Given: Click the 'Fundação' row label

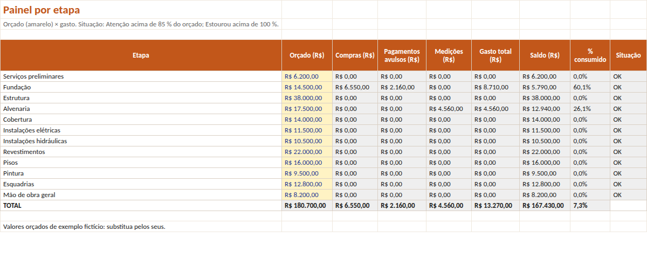Looking at the screenshot, I should [141, 87].
